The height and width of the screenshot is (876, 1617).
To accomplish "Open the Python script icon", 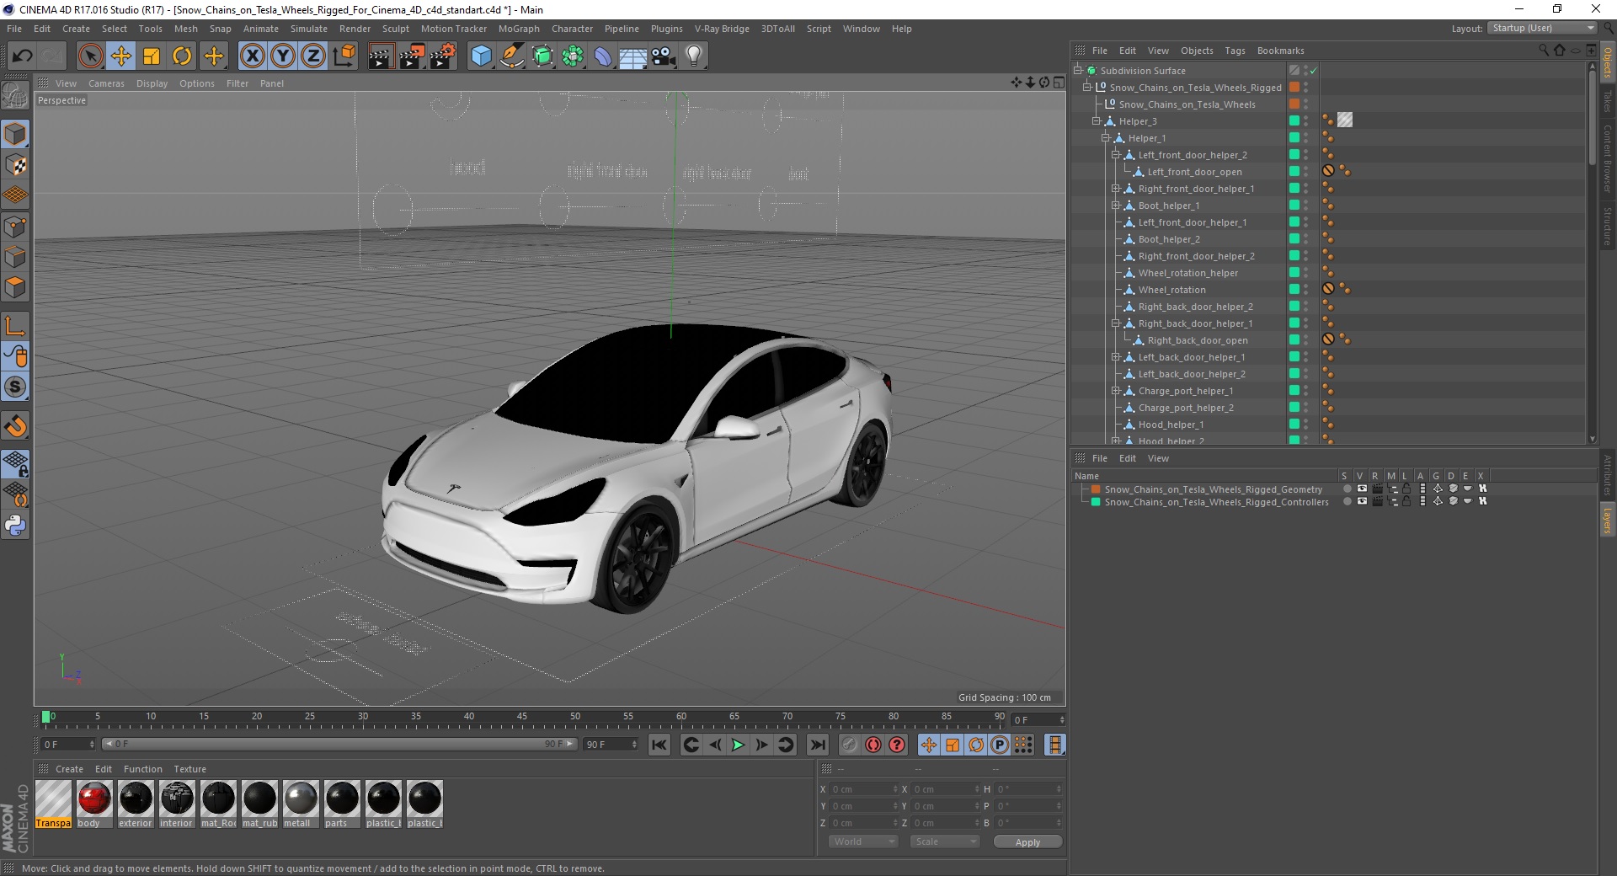I will click(x=15, y=526).
